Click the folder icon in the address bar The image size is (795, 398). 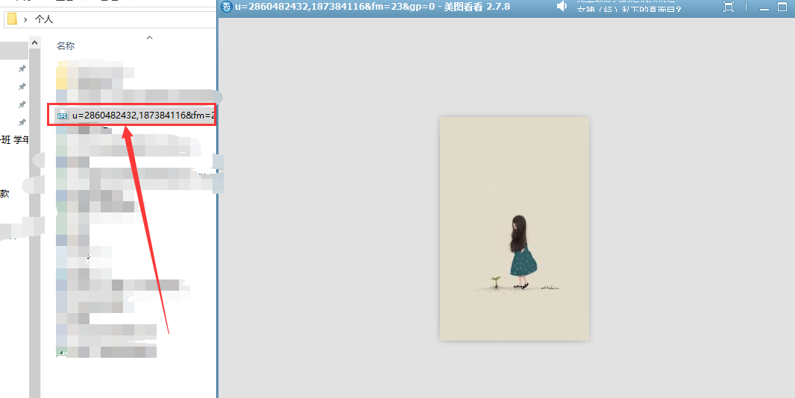pos(12,19)
